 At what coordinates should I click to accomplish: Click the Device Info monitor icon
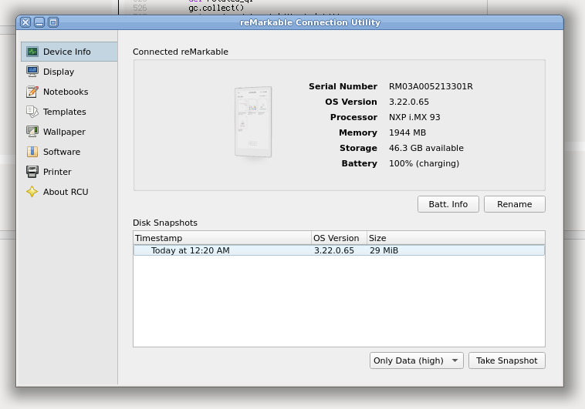pyautogui.click(x=32, y=52)
